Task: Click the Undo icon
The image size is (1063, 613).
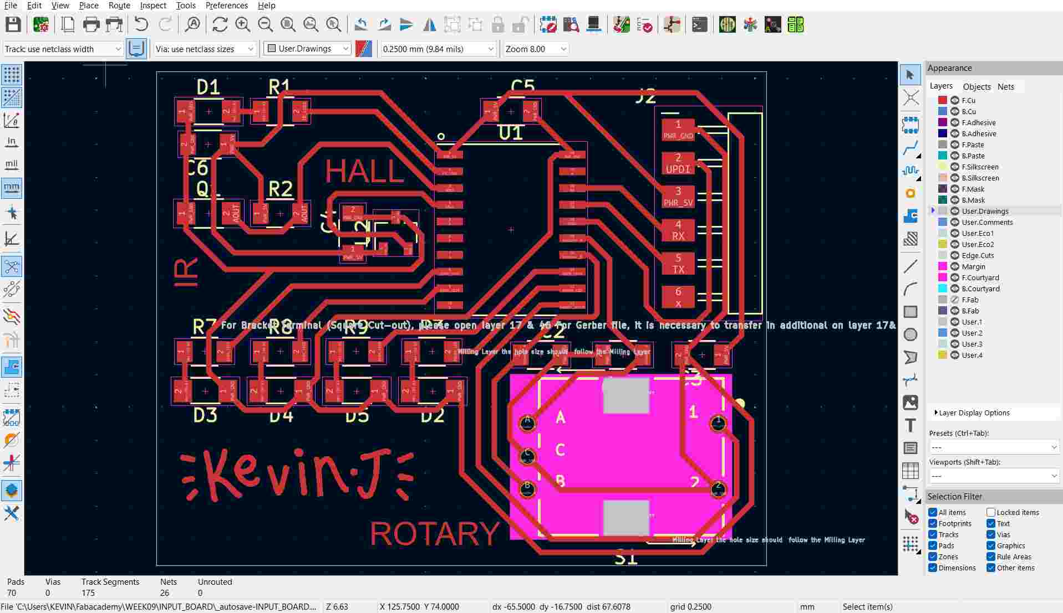Action: tap(141, 24)
